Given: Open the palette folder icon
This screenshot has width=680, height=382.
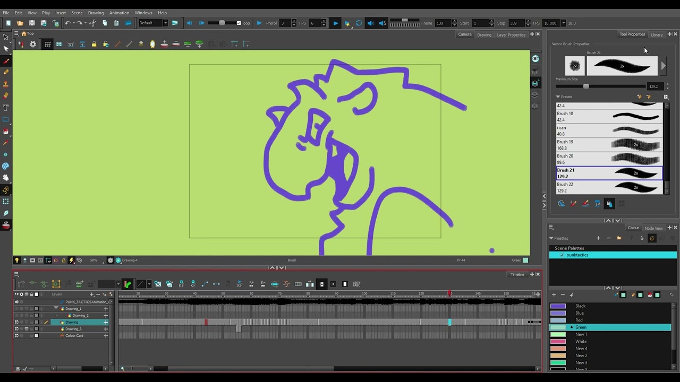Looking at the screenshot, I should tap(619, 238).
